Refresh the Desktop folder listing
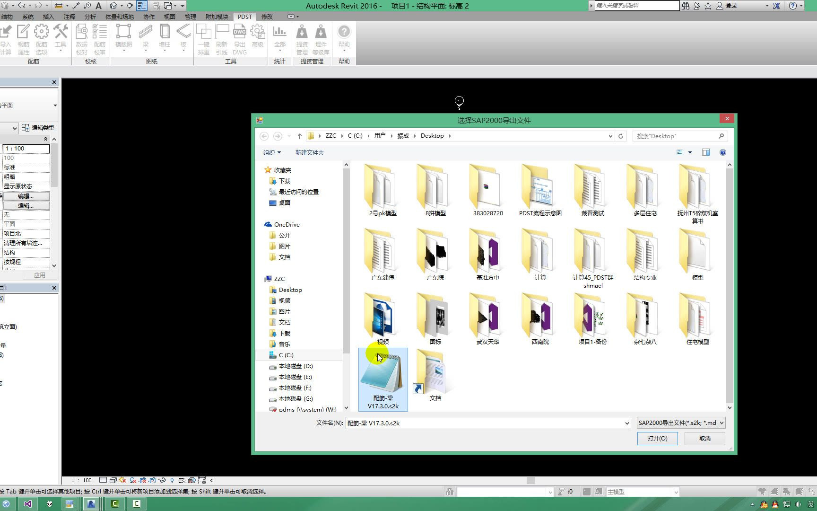This screenshot has height=511, width=817. [621, 136]
